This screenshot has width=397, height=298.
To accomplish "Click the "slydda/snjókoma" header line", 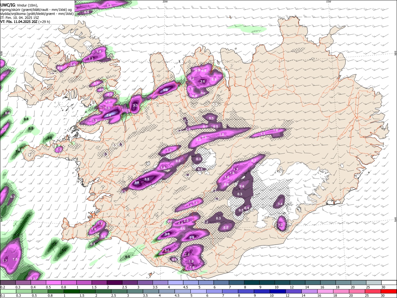I will coord(37,14).
